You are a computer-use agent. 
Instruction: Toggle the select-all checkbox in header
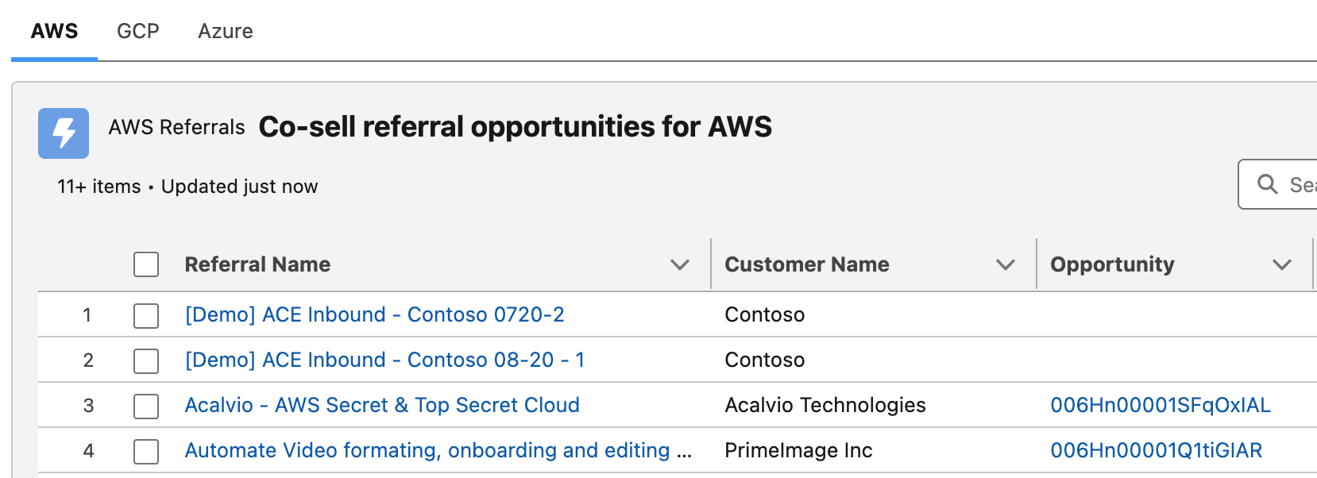(146, 264)
